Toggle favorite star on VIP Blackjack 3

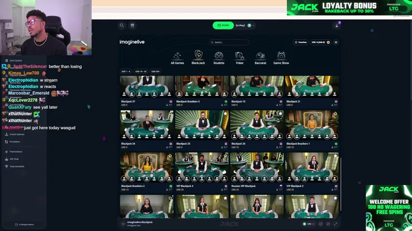coord(335,155)
